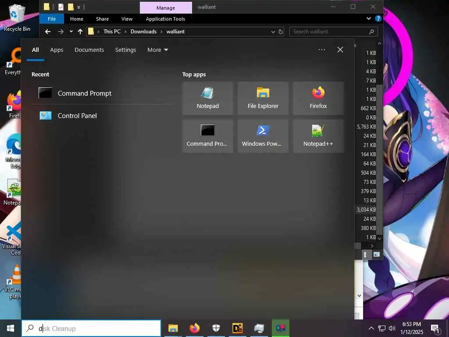
Task: Click the 3,034 KB size entry
Action: point(366,210)
